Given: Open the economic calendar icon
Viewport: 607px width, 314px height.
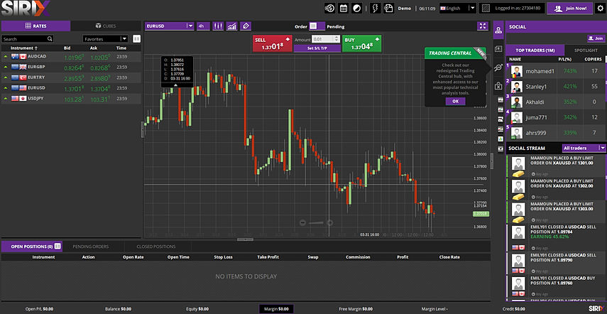Looking at the screenshot, I should [343, 8].
